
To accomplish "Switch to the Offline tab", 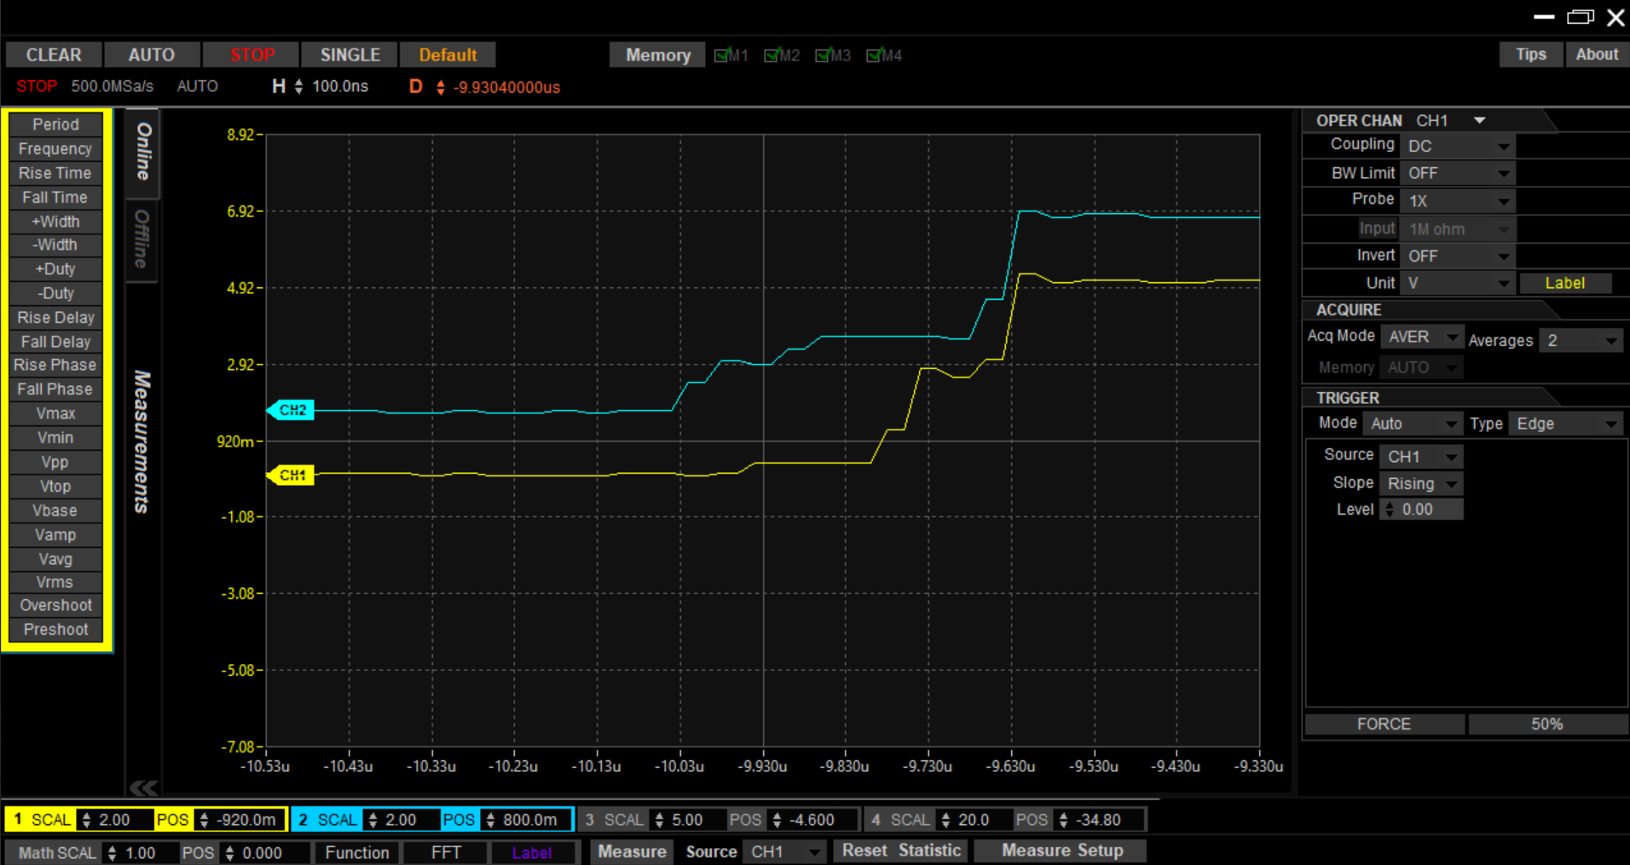I will coord(142,239).
